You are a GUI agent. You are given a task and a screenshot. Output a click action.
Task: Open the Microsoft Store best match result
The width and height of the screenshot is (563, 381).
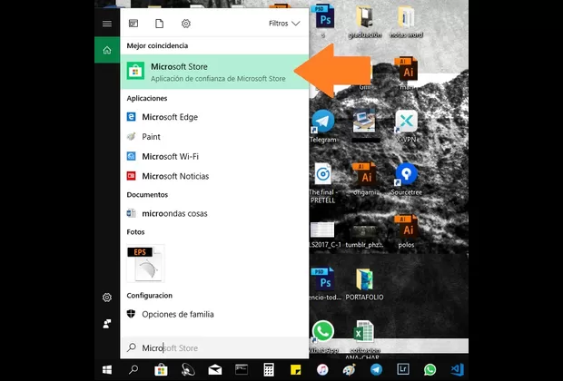pos(214,72)
